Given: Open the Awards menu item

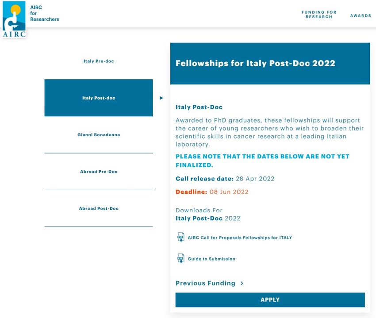Looking at the screenshot, I should tap(361, 15).
